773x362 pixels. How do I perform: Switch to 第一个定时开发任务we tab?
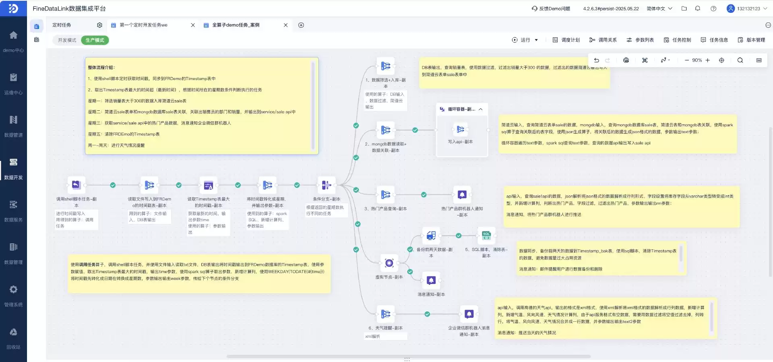pyautogui.click(x=144, y=25)
